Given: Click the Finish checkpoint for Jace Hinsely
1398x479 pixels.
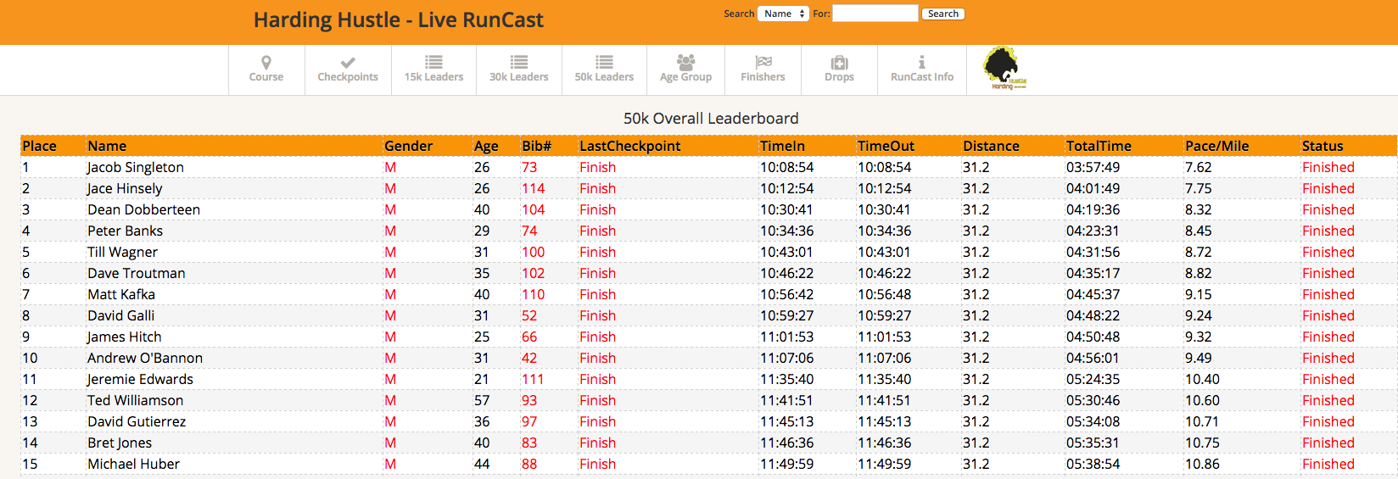Looking at the screenshot, I should (x=597, y=189).
